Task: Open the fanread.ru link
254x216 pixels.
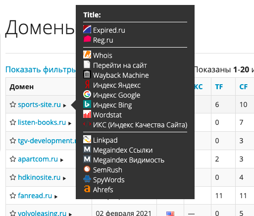Action: pyautogui.click(x=35, y=196)
